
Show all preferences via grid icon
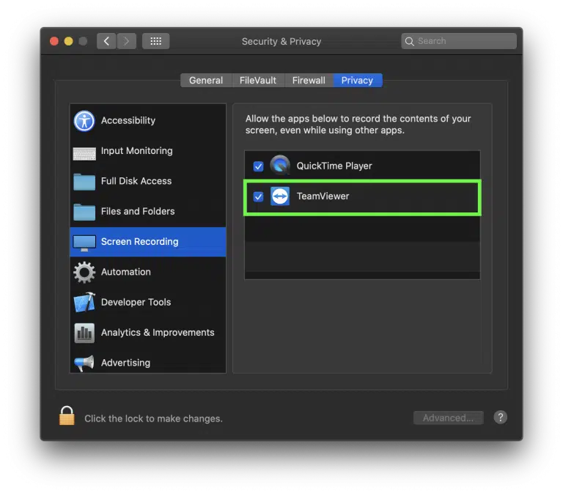(x=155, y=41)
